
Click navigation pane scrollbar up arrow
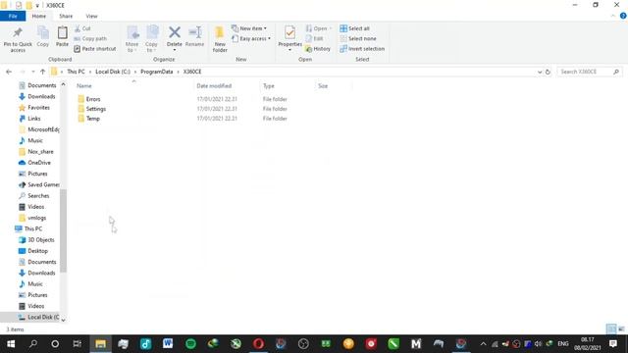(x=63, y=85)
